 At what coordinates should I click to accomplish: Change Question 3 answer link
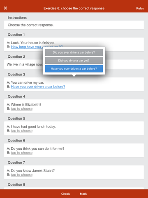pos(38,87)
